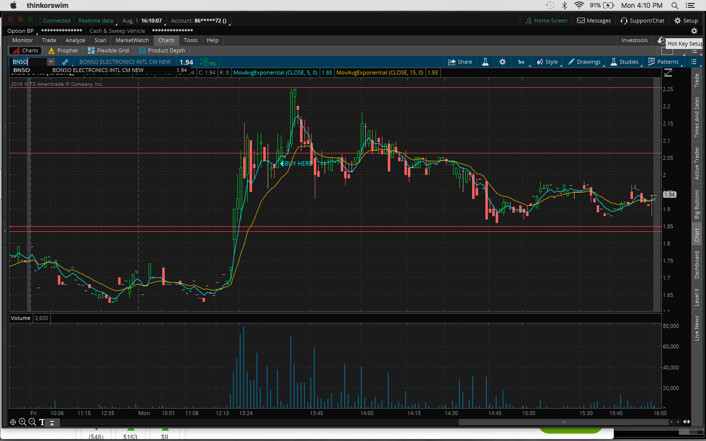Open the Active Trader side tab
706x441 pixels.
(697, 163)
